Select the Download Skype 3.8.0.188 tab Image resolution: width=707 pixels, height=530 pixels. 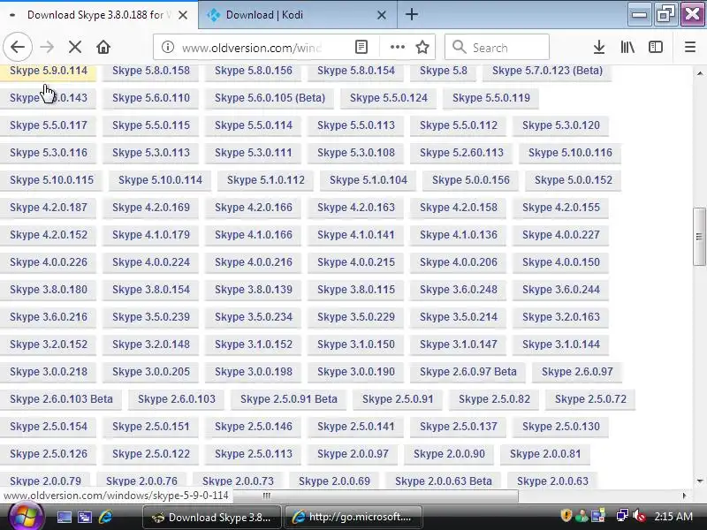point(98,15)
